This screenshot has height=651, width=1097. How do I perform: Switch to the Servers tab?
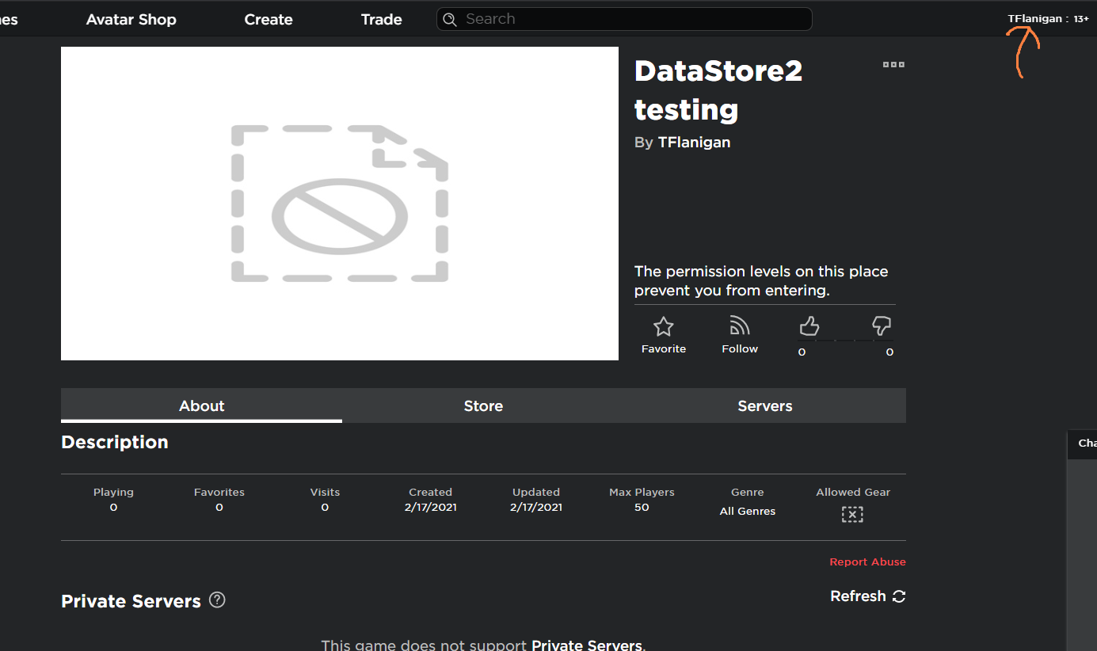(x=765, y=405)
